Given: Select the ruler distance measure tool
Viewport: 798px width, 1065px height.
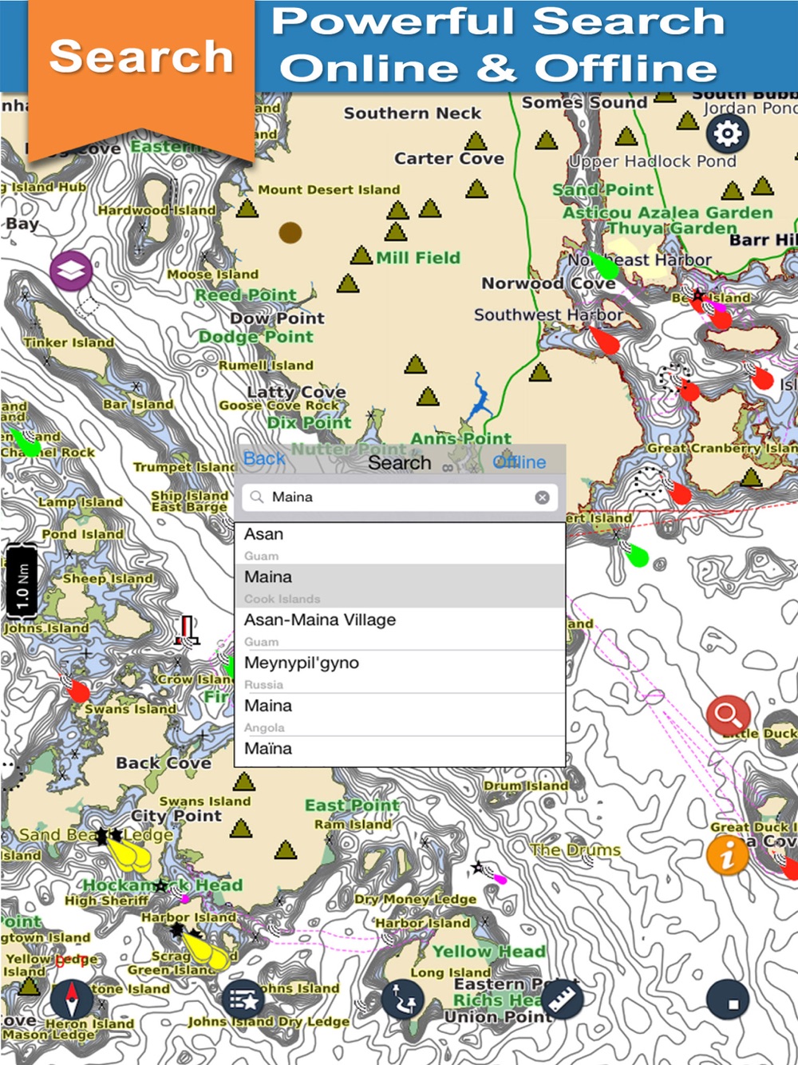Looking at the screenshot, I should (x=562, y=1000).
